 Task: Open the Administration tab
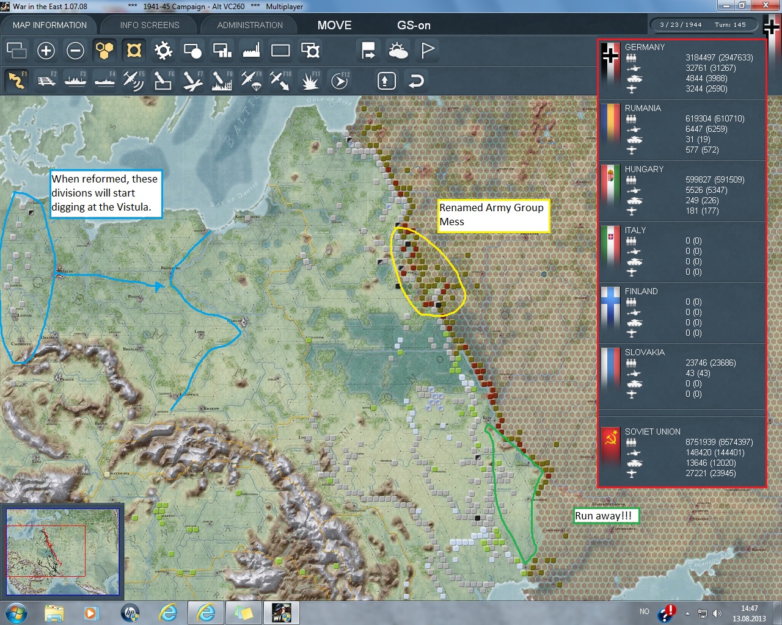pos(250,25)
